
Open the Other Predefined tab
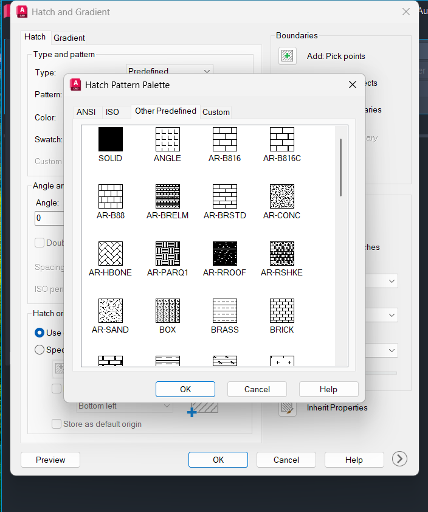165,111
